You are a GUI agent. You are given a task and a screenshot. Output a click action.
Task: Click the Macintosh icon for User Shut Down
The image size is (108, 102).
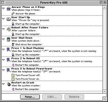(8, 39)
